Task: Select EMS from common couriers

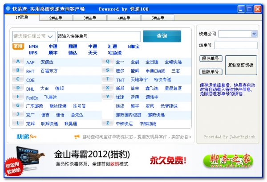Action: (x=33, y=46)
